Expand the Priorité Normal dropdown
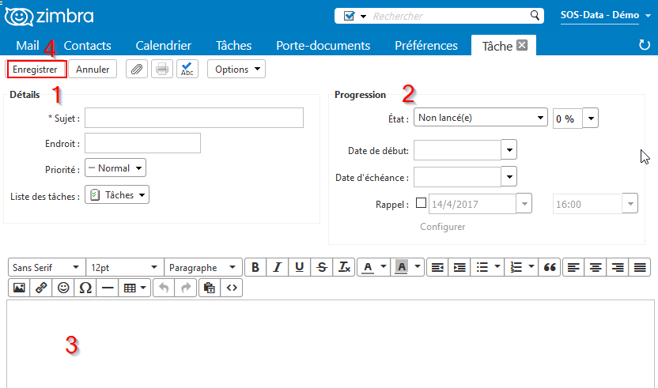This screenshot has height=388, width=658. [x=115, y=168]
